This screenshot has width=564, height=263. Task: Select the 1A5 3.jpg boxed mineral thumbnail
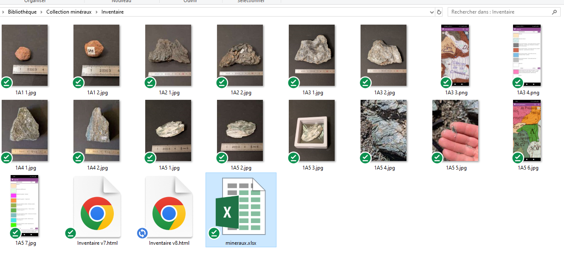(312, 130)
